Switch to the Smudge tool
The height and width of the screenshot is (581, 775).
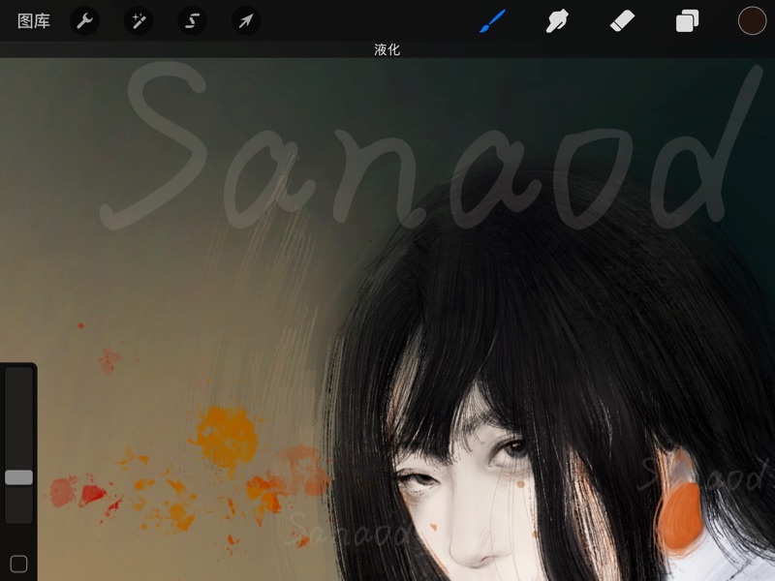tap(557, 20)
